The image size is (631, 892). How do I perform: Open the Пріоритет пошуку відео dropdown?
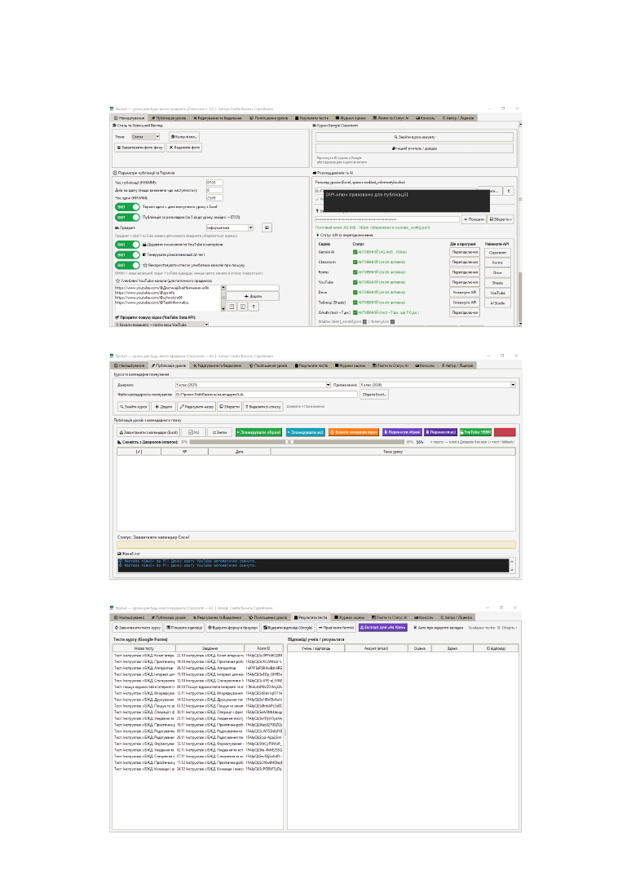161,325
